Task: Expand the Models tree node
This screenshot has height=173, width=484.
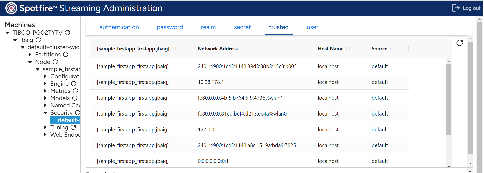Action: tap(45, 98)
